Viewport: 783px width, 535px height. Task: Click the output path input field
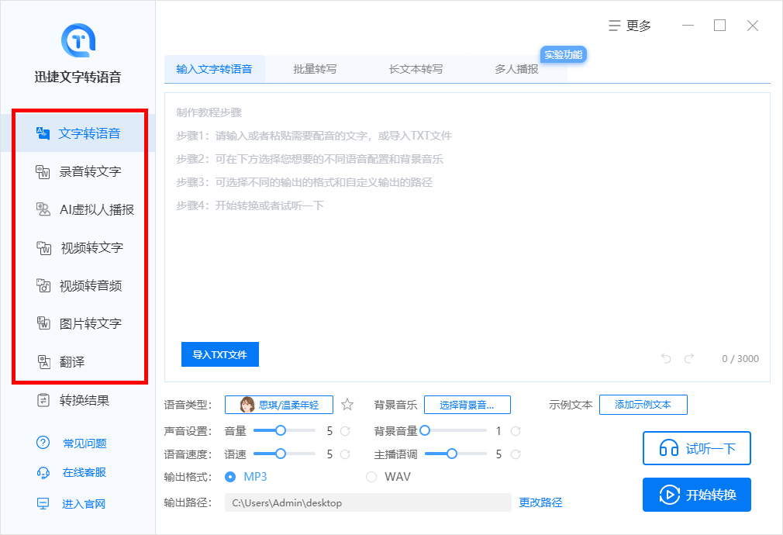point(368,502)
